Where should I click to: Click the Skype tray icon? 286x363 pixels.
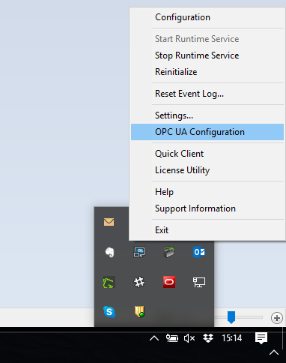pyautogui.click(x=109, y=312)
